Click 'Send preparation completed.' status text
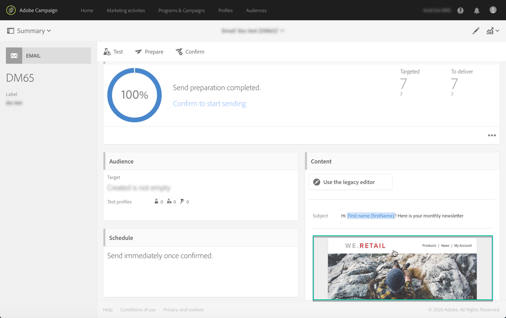This screenshot has width=506, height=318. pyautogui.click(x=217, y=88)
